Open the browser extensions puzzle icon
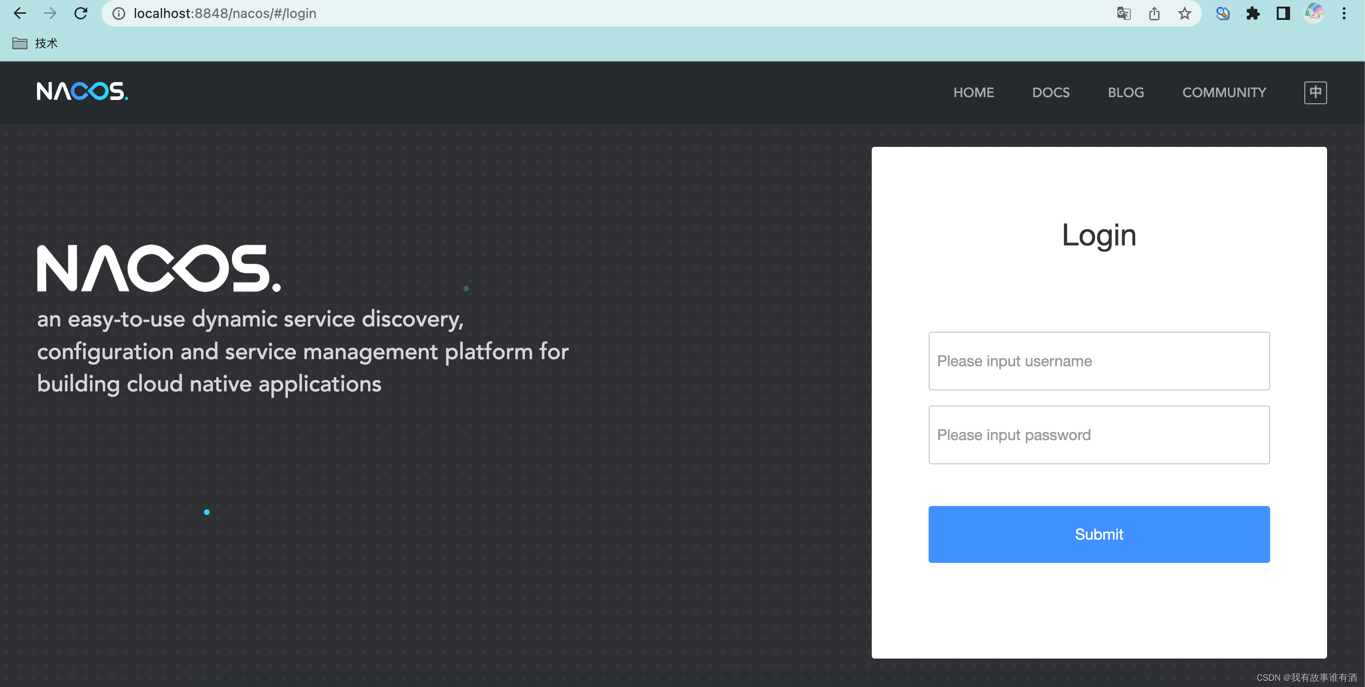Screen dimensions: 1365x687 pos(1253,13)
